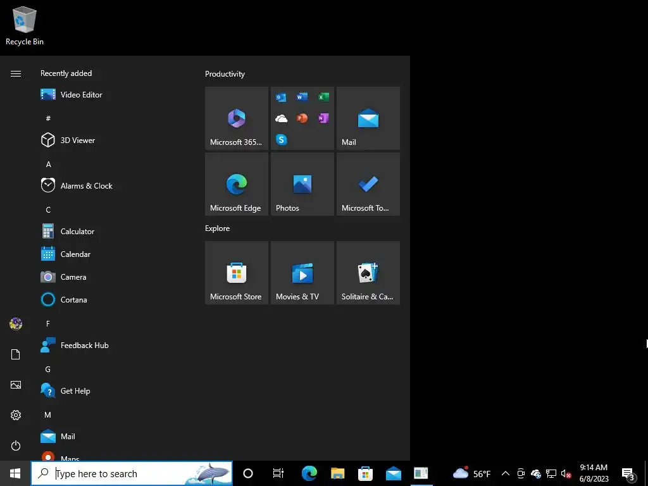This screenshot has width=648, height=486.
Task: Show hidden system tray icons
Action: pos(505,473)
